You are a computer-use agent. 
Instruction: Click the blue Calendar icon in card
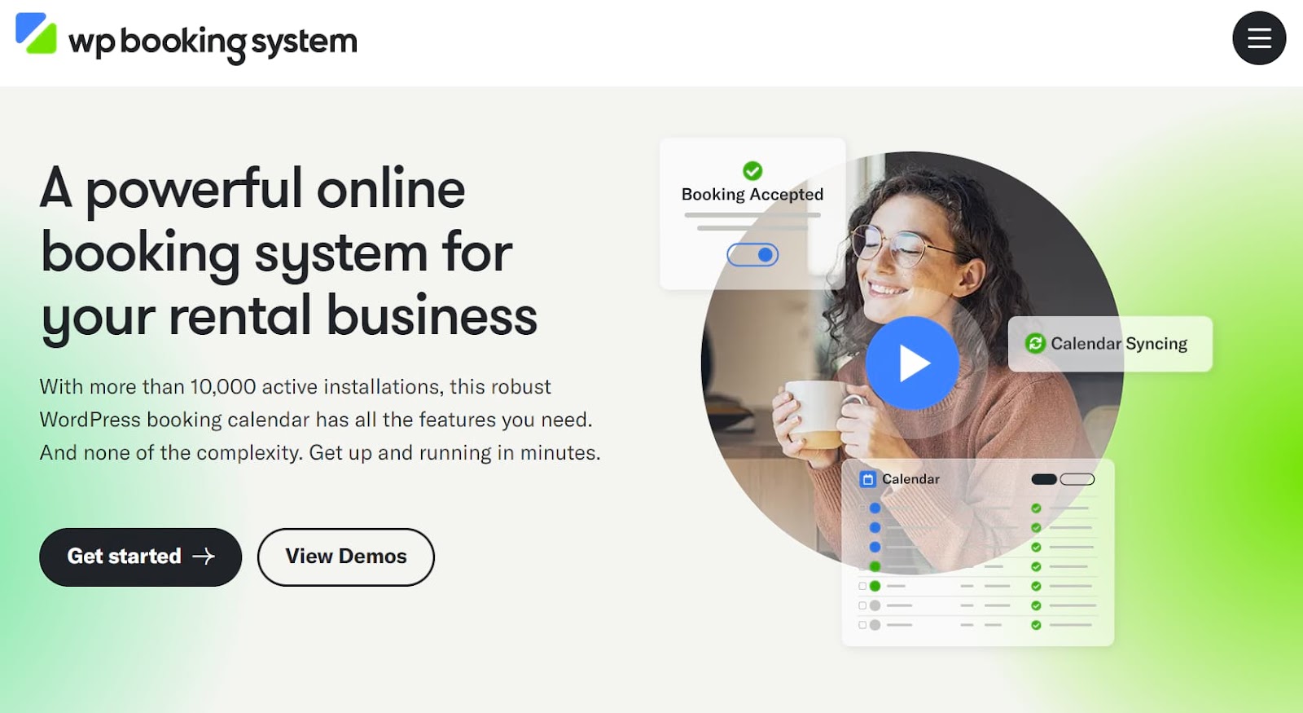[868, 479]
